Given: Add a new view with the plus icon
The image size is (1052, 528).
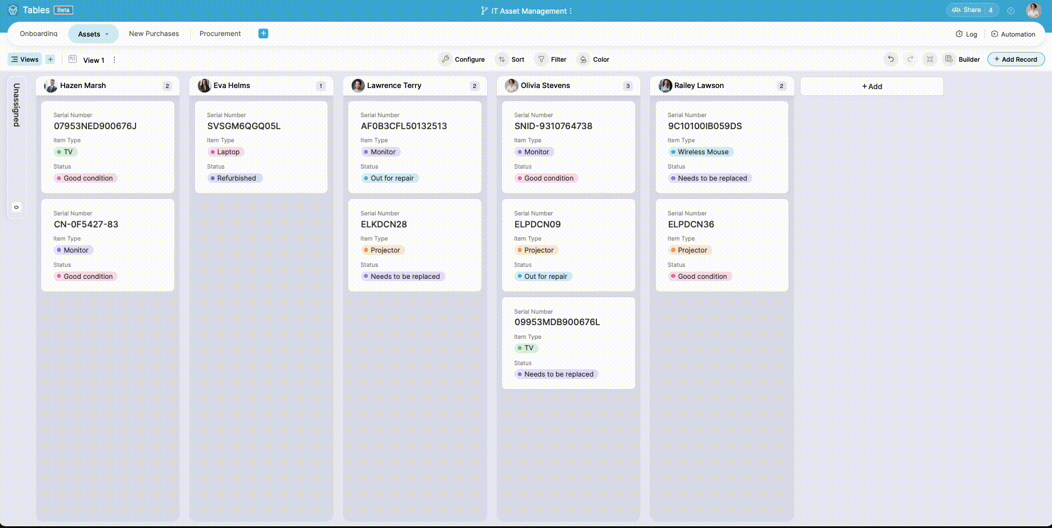Looking at the screenshot, I should tap(50, 59).
